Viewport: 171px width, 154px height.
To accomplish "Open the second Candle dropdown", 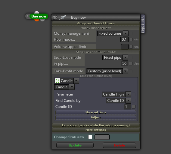I will [64, 87].
